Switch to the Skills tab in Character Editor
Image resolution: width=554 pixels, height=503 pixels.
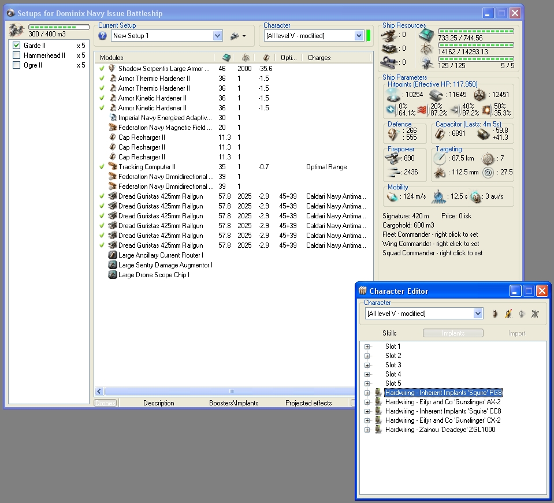coord(389,333)
